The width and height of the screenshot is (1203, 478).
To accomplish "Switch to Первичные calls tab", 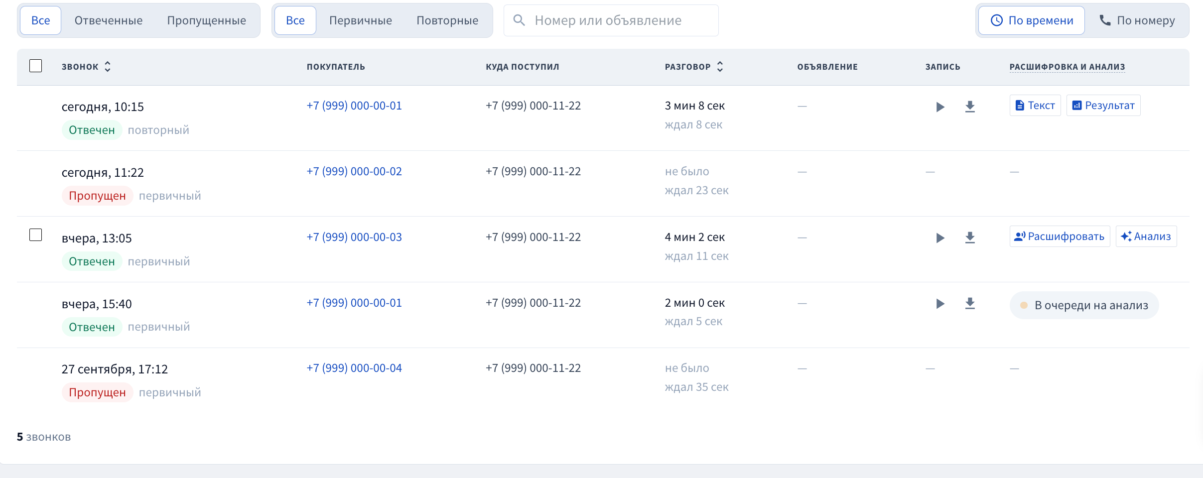I will [x=361, y=20].
